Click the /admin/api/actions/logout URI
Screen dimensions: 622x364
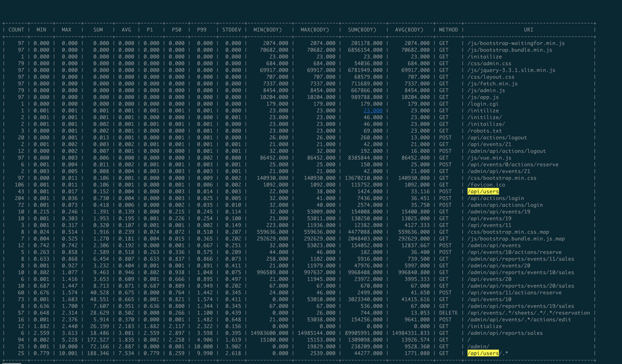coord(506,151)
